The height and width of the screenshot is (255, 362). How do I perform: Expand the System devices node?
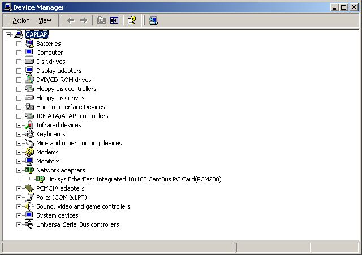[x=19, y=215]
